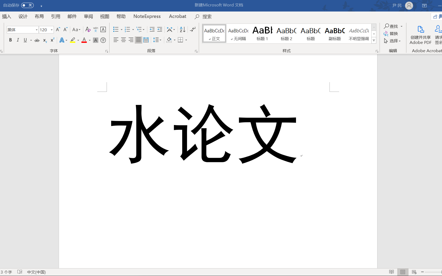Apply yellow text highlight color
Image resolution: width=442 pixels, height=276 pixels.
pos(73,40)
